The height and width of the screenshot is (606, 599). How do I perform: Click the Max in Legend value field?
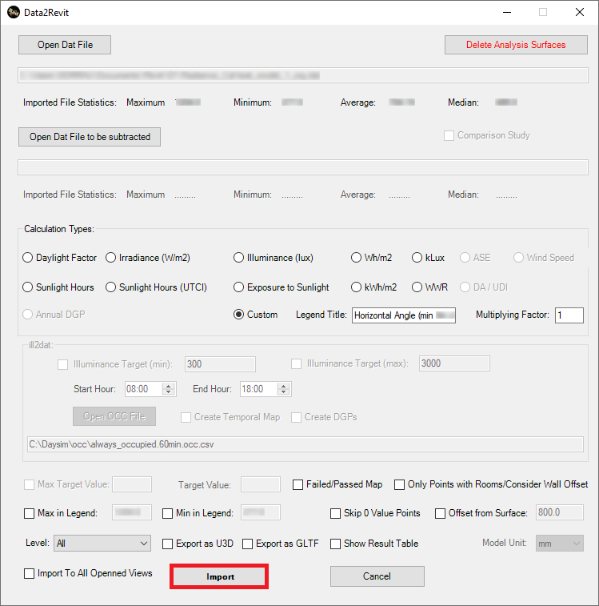click(132, 512)
